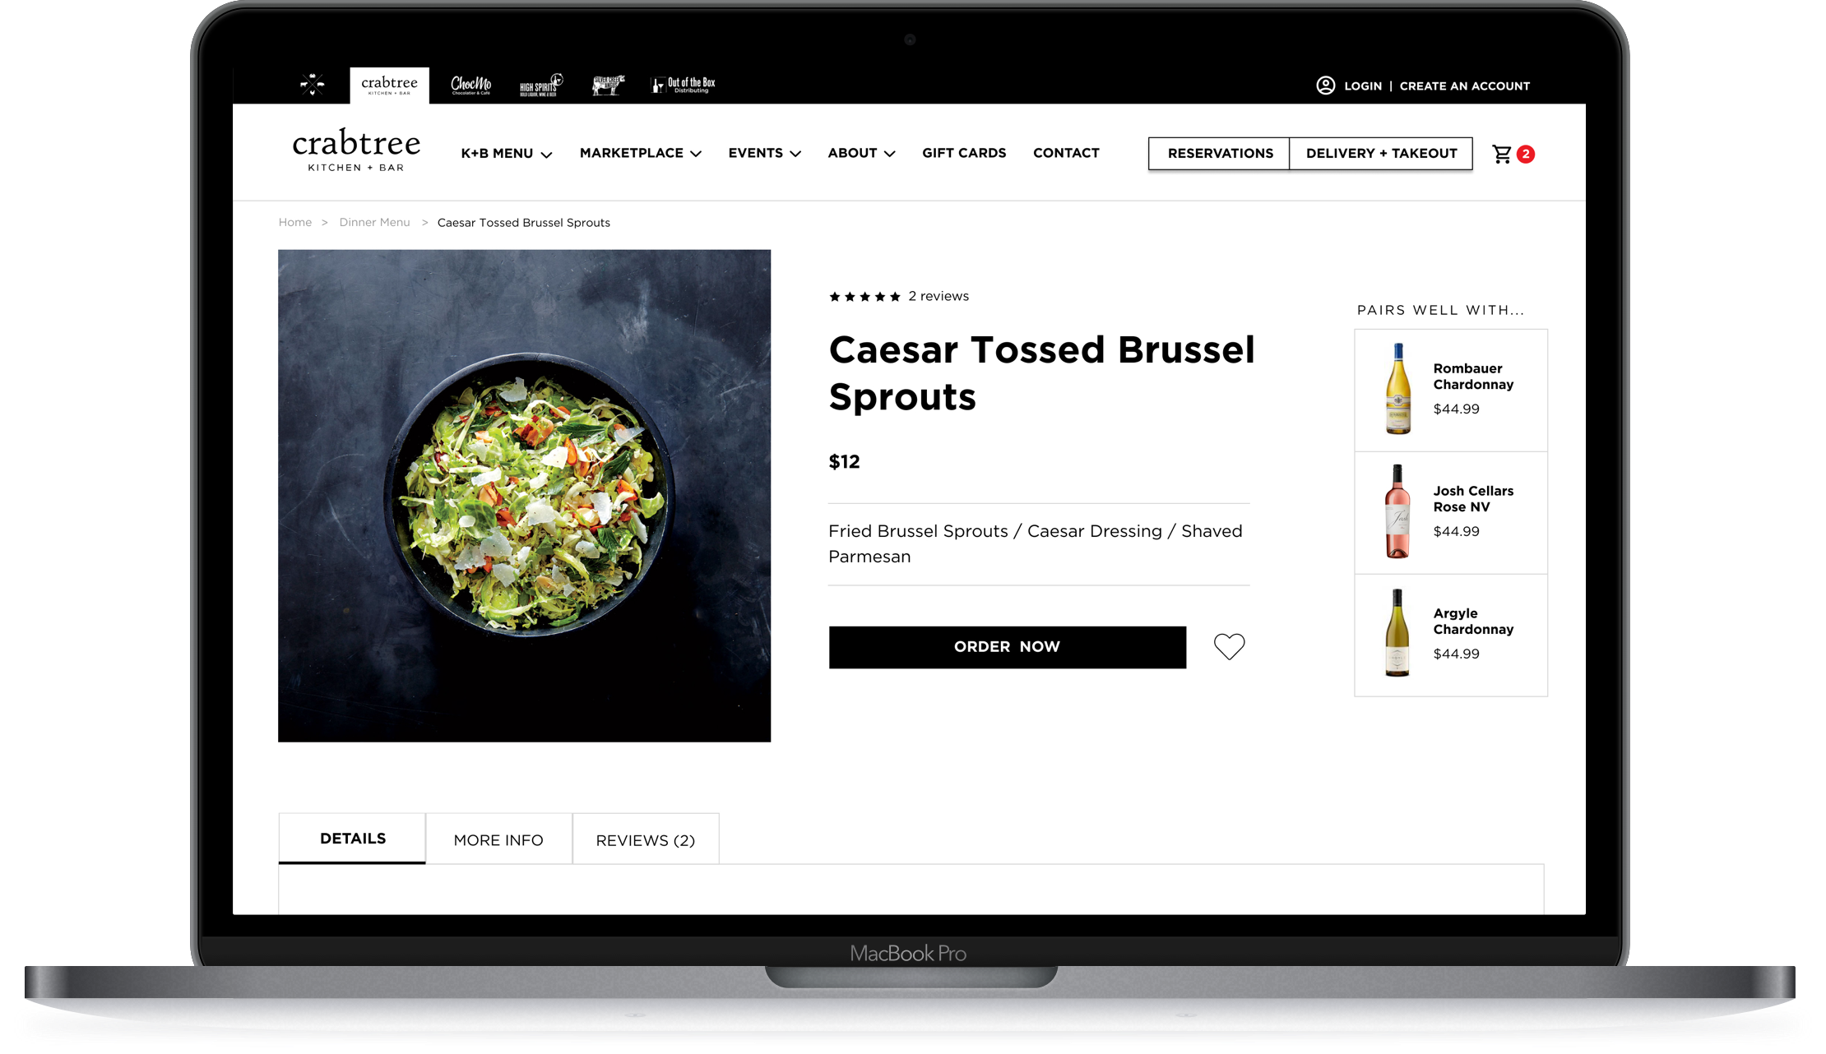Click the crossed arrows group logo
The height and width of the screenshot is (1054, 1826).
pyautogui.click(x=312, y=84)
